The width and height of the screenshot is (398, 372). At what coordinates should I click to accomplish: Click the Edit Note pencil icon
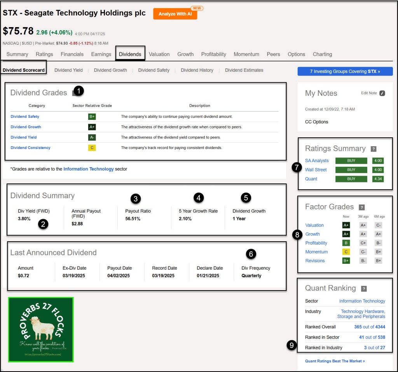pos(382,93)
